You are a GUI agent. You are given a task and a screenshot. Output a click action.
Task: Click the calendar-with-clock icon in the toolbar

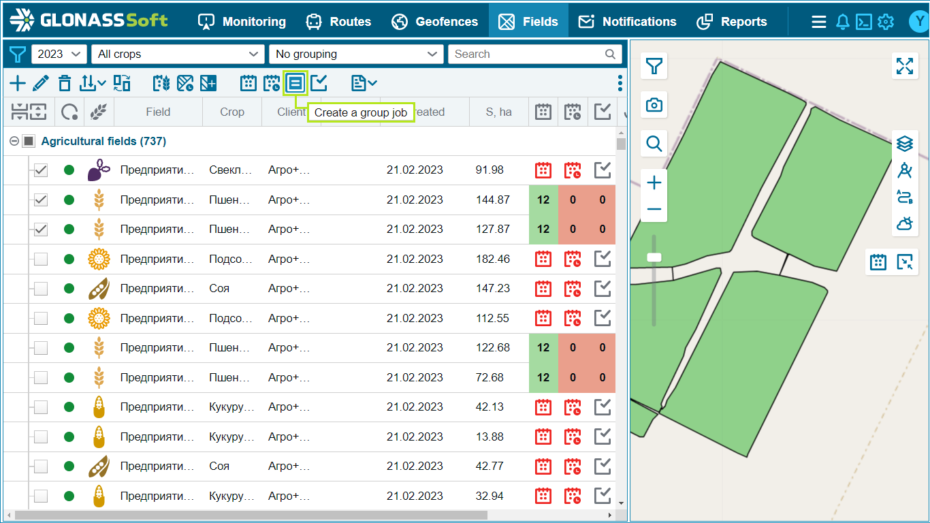pos(272,83)
